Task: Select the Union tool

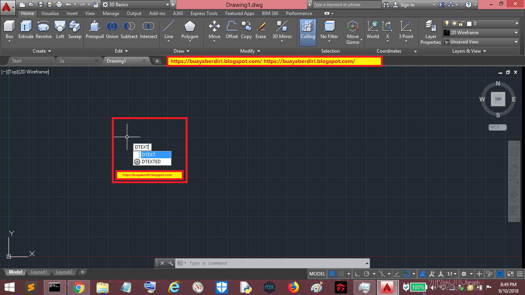Action: tap(112, 31)
